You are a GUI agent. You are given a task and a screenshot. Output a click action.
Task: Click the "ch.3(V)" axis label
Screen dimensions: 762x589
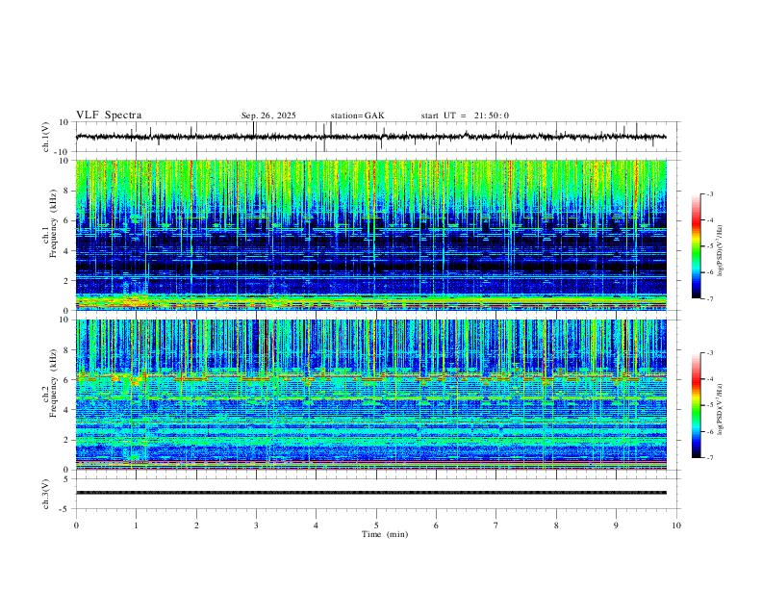(46, 494)
